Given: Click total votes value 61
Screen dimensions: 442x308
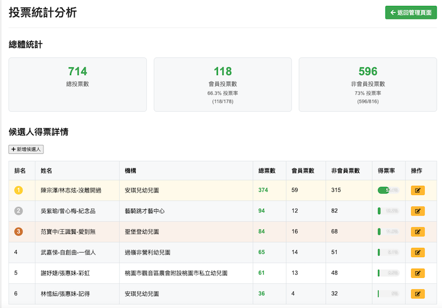Looking at the screenshot, I should coord(261,273).
